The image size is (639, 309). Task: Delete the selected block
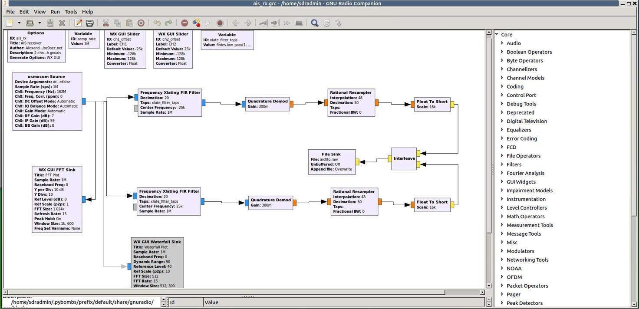pos(141,23)
